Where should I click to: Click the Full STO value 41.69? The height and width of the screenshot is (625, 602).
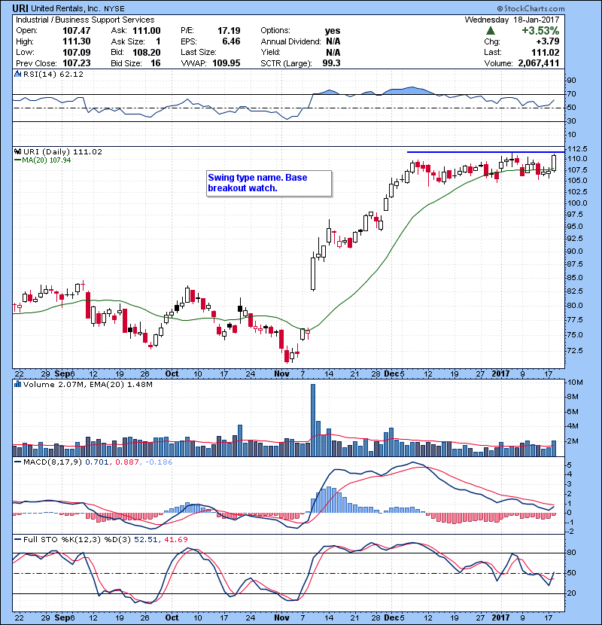(x=175, y=539)
